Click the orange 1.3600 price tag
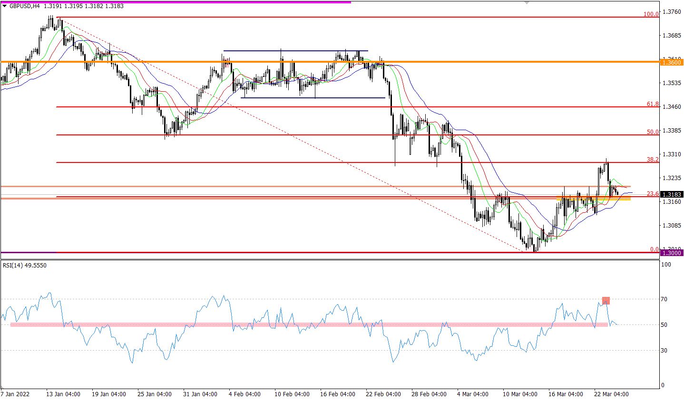Image resolution: width=684 pixels, height=400 pixels. 672,62
